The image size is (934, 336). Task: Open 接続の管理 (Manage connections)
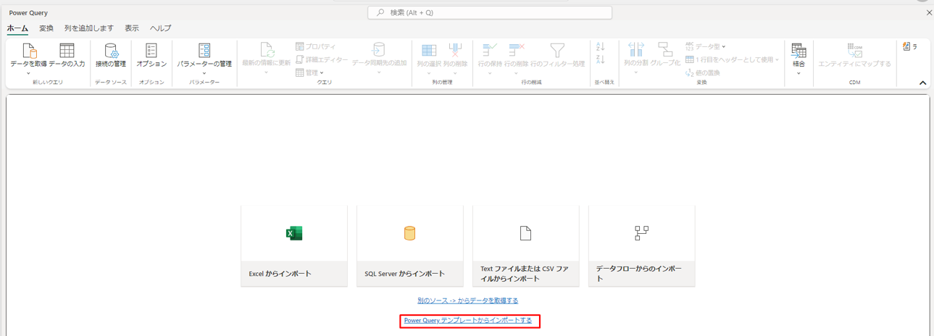(111, 51)
